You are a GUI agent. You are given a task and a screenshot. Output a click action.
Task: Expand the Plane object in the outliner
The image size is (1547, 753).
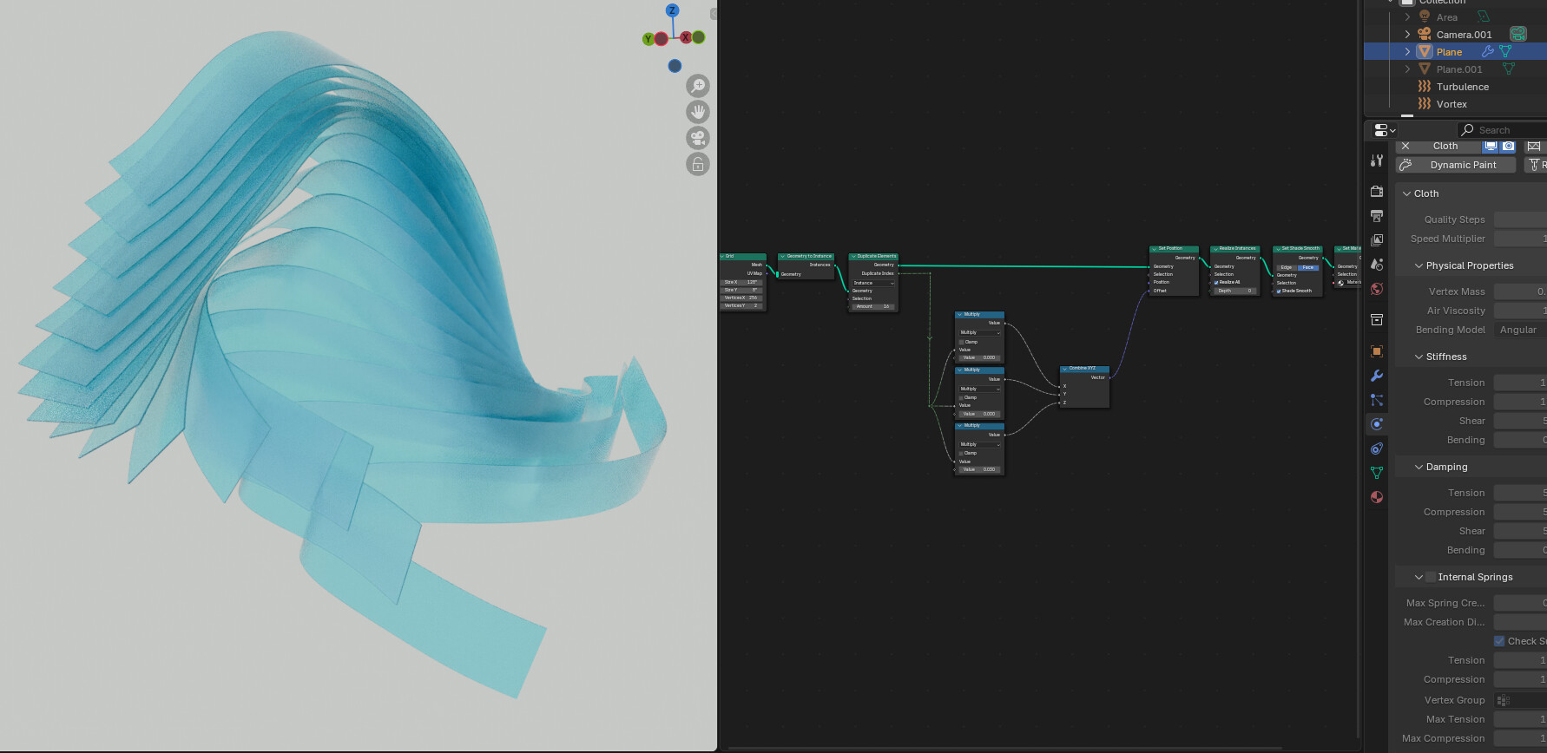pos(1407,52)
